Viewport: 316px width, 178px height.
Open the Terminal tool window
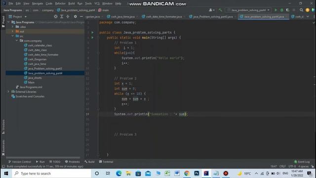106,162
